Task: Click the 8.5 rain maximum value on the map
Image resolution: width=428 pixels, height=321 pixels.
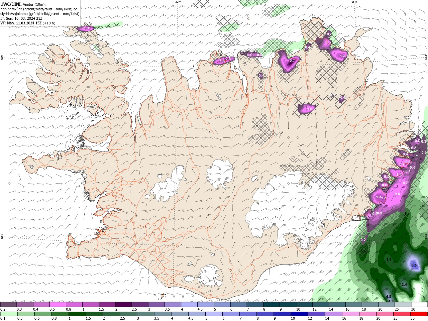Action: coord(414,265)
